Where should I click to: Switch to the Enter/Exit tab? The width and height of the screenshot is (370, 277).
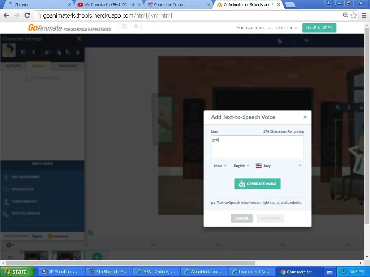68,66
